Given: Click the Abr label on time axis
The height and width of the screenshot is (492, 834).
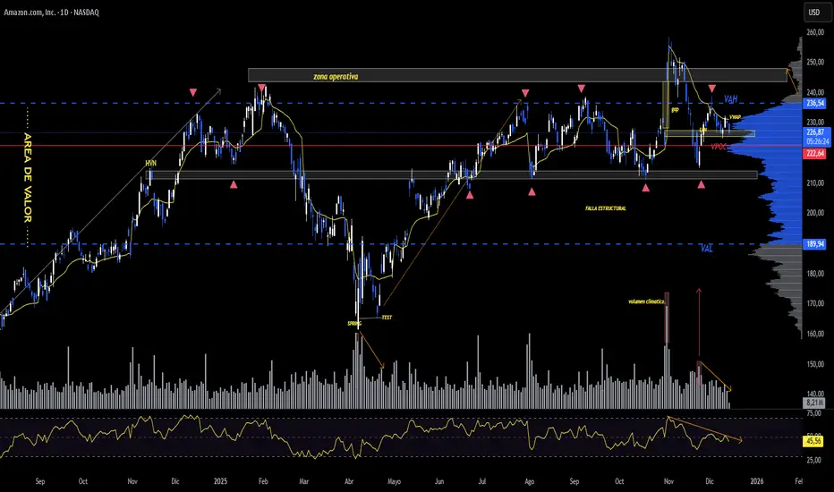Looking at the screenshot, I should click(x=349, y=481).
